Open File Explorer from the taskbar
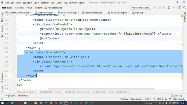187x105 pixels. point(36,103)
